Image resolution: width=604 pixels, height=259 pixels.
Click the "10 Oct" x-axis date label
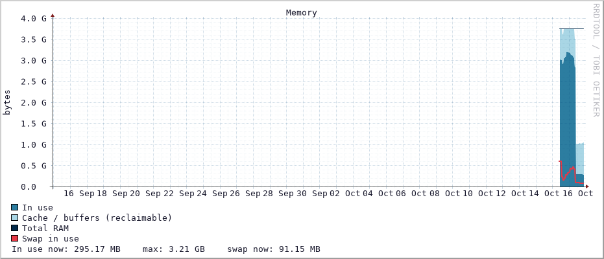click(x=477, y=194)
